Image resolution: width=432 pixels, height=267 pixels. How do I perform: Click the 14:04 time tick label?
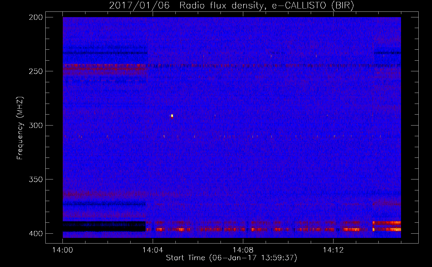point(153,250)
